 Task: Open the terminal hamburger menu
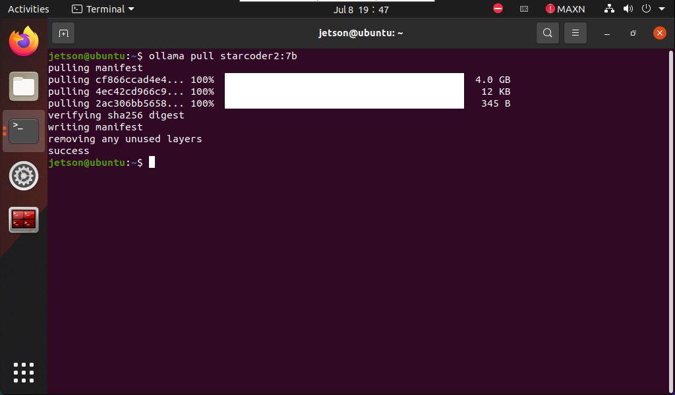(x=575, y=33)
